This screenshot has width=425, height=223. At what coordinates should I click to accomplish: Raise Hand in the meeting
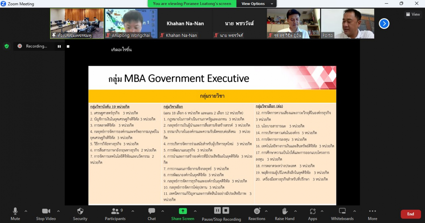point(284,214)
